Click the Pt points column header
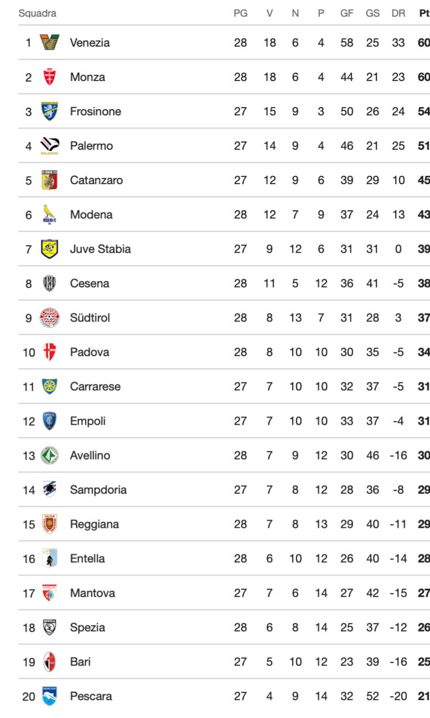430x718 pixels. [424, 13]
